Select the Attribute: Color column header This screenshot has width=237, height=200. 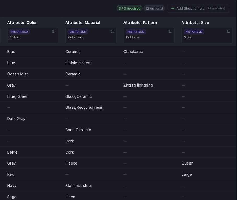[22, 23]
